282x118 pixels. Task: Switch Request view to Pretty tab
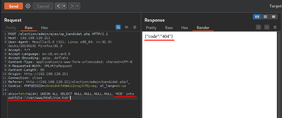tap(11, 28)
